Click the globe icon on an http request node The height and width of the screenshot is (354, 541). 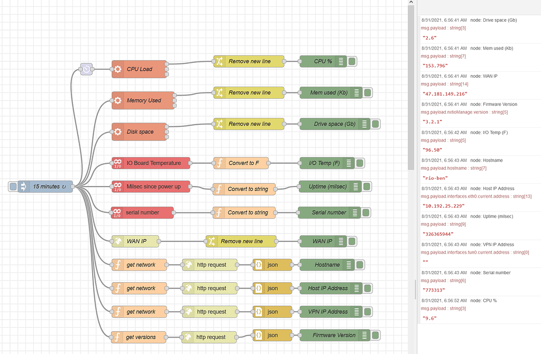(x=189, y=265)
